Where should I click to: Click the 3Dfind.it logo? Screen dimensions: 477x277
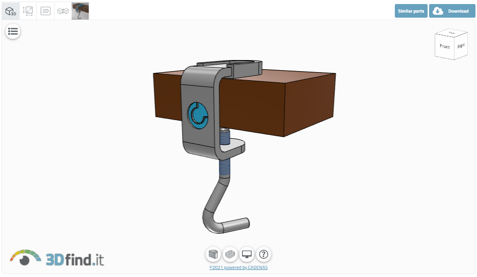click(57, 258)
